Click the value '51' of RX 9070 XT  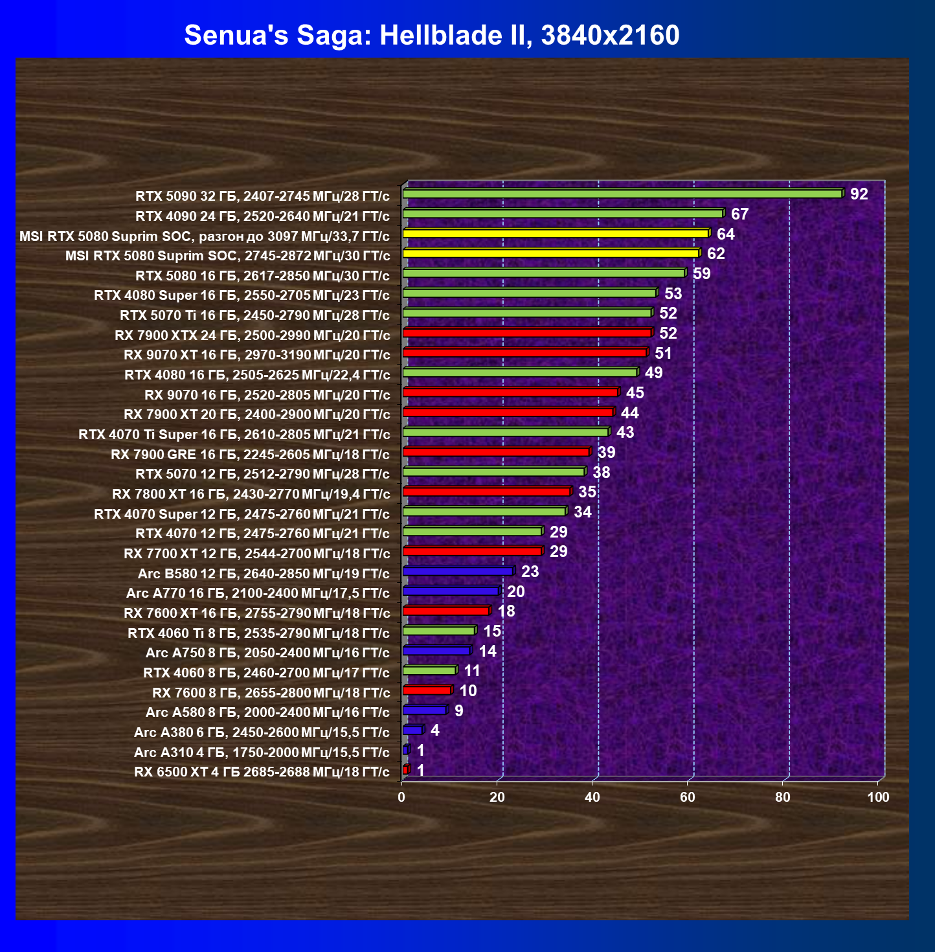click(663, 353)
